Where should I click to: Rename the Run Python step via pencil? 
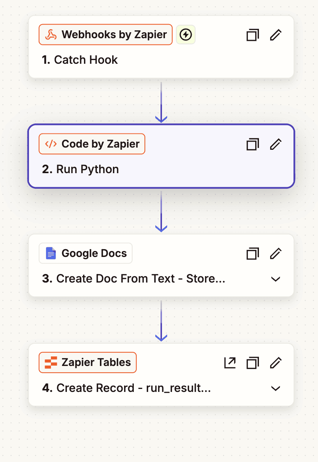point(276,144)
